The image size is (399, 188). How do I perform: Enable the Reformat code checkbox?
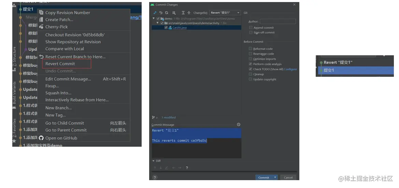pyautogui.click(x=251, y=48)
